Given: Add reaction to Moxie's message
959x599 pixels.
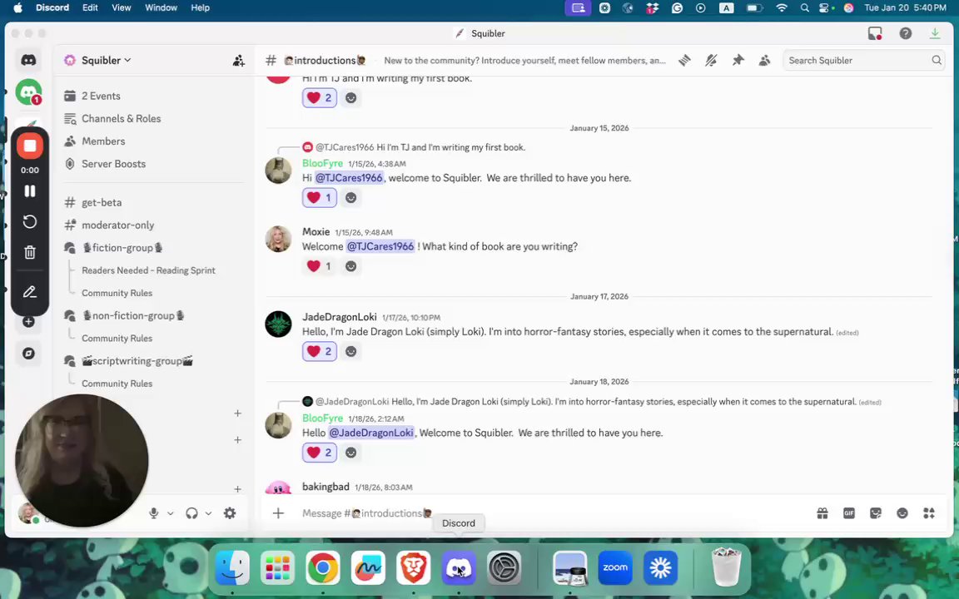Looking at the screenshot, I should pos(350,266).
